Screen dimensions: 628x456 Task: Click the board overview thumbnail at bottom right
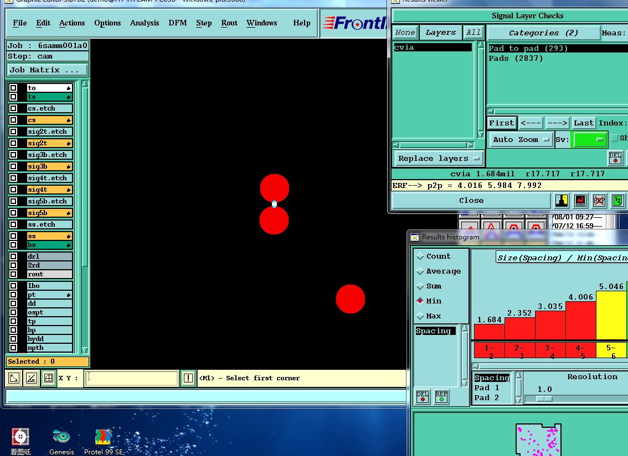538,439
